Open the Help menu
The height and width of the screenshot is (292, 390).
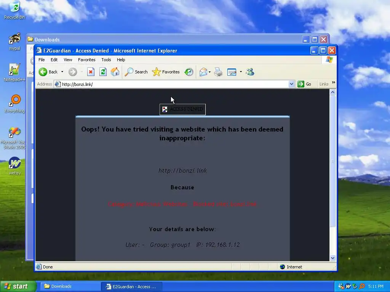tap(121, 60)
